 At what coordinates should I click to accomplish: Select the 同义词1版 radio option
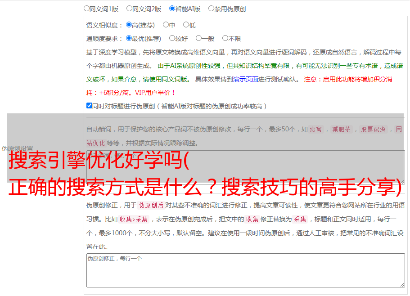tap(86, 9)
